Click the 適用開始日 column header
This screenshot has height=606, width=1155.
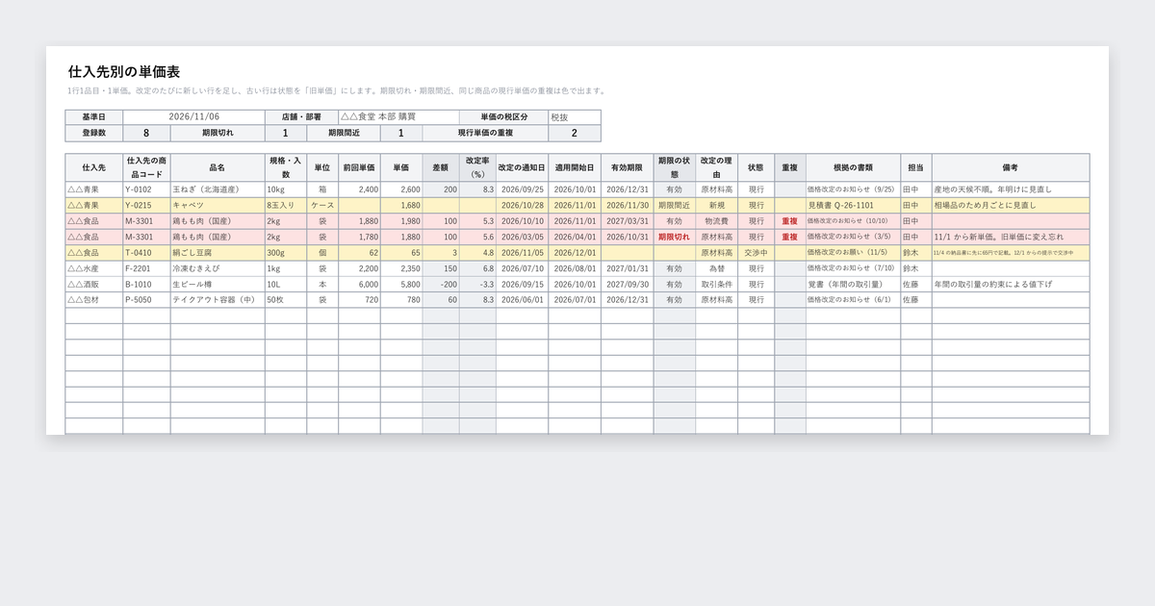[x=575, y=167]
